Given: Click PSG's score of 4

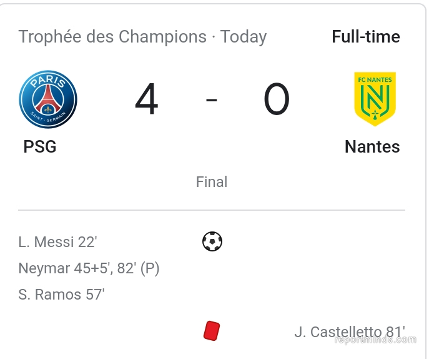Looking at the screenshot, I should click(x=146, y=99).
